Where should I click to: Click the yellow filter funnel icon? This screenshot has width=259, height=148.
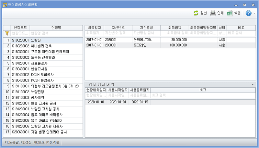7,33
